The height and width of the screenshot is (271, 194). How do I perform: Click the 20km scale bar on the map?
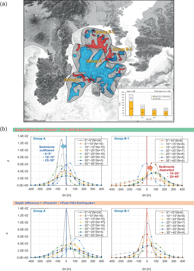point(35,120)
